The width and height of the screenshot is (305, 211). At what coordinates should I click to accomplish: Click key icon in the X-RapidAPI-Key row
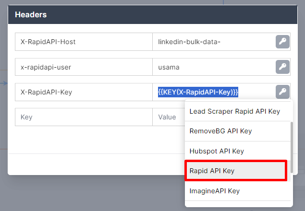pyautogui.click(x=282, y=92)
